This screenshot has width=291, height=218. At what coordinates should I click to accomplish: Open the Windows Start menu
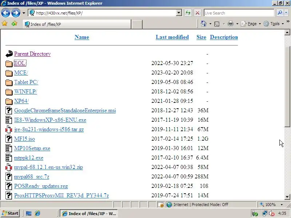coord(10,213)
